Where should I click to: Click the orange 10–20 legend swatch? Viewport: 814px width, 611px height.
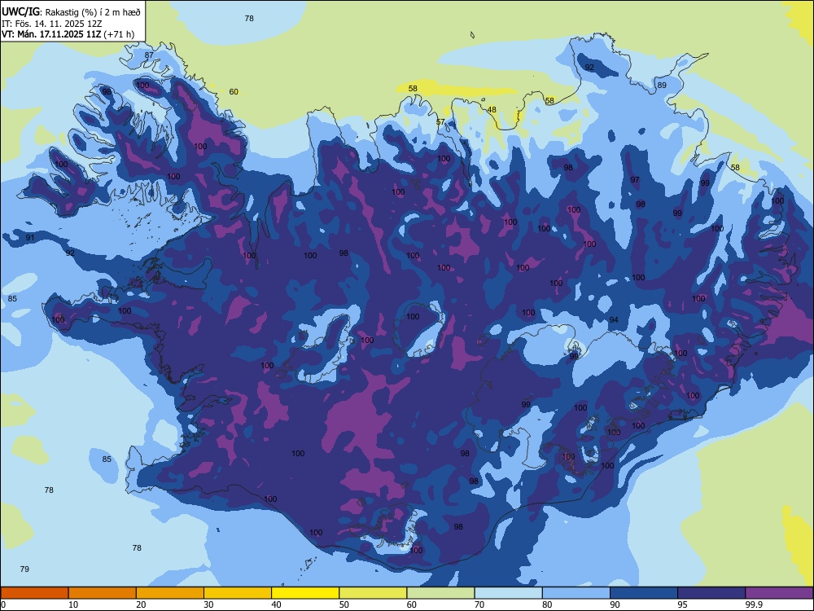point(103,593)
